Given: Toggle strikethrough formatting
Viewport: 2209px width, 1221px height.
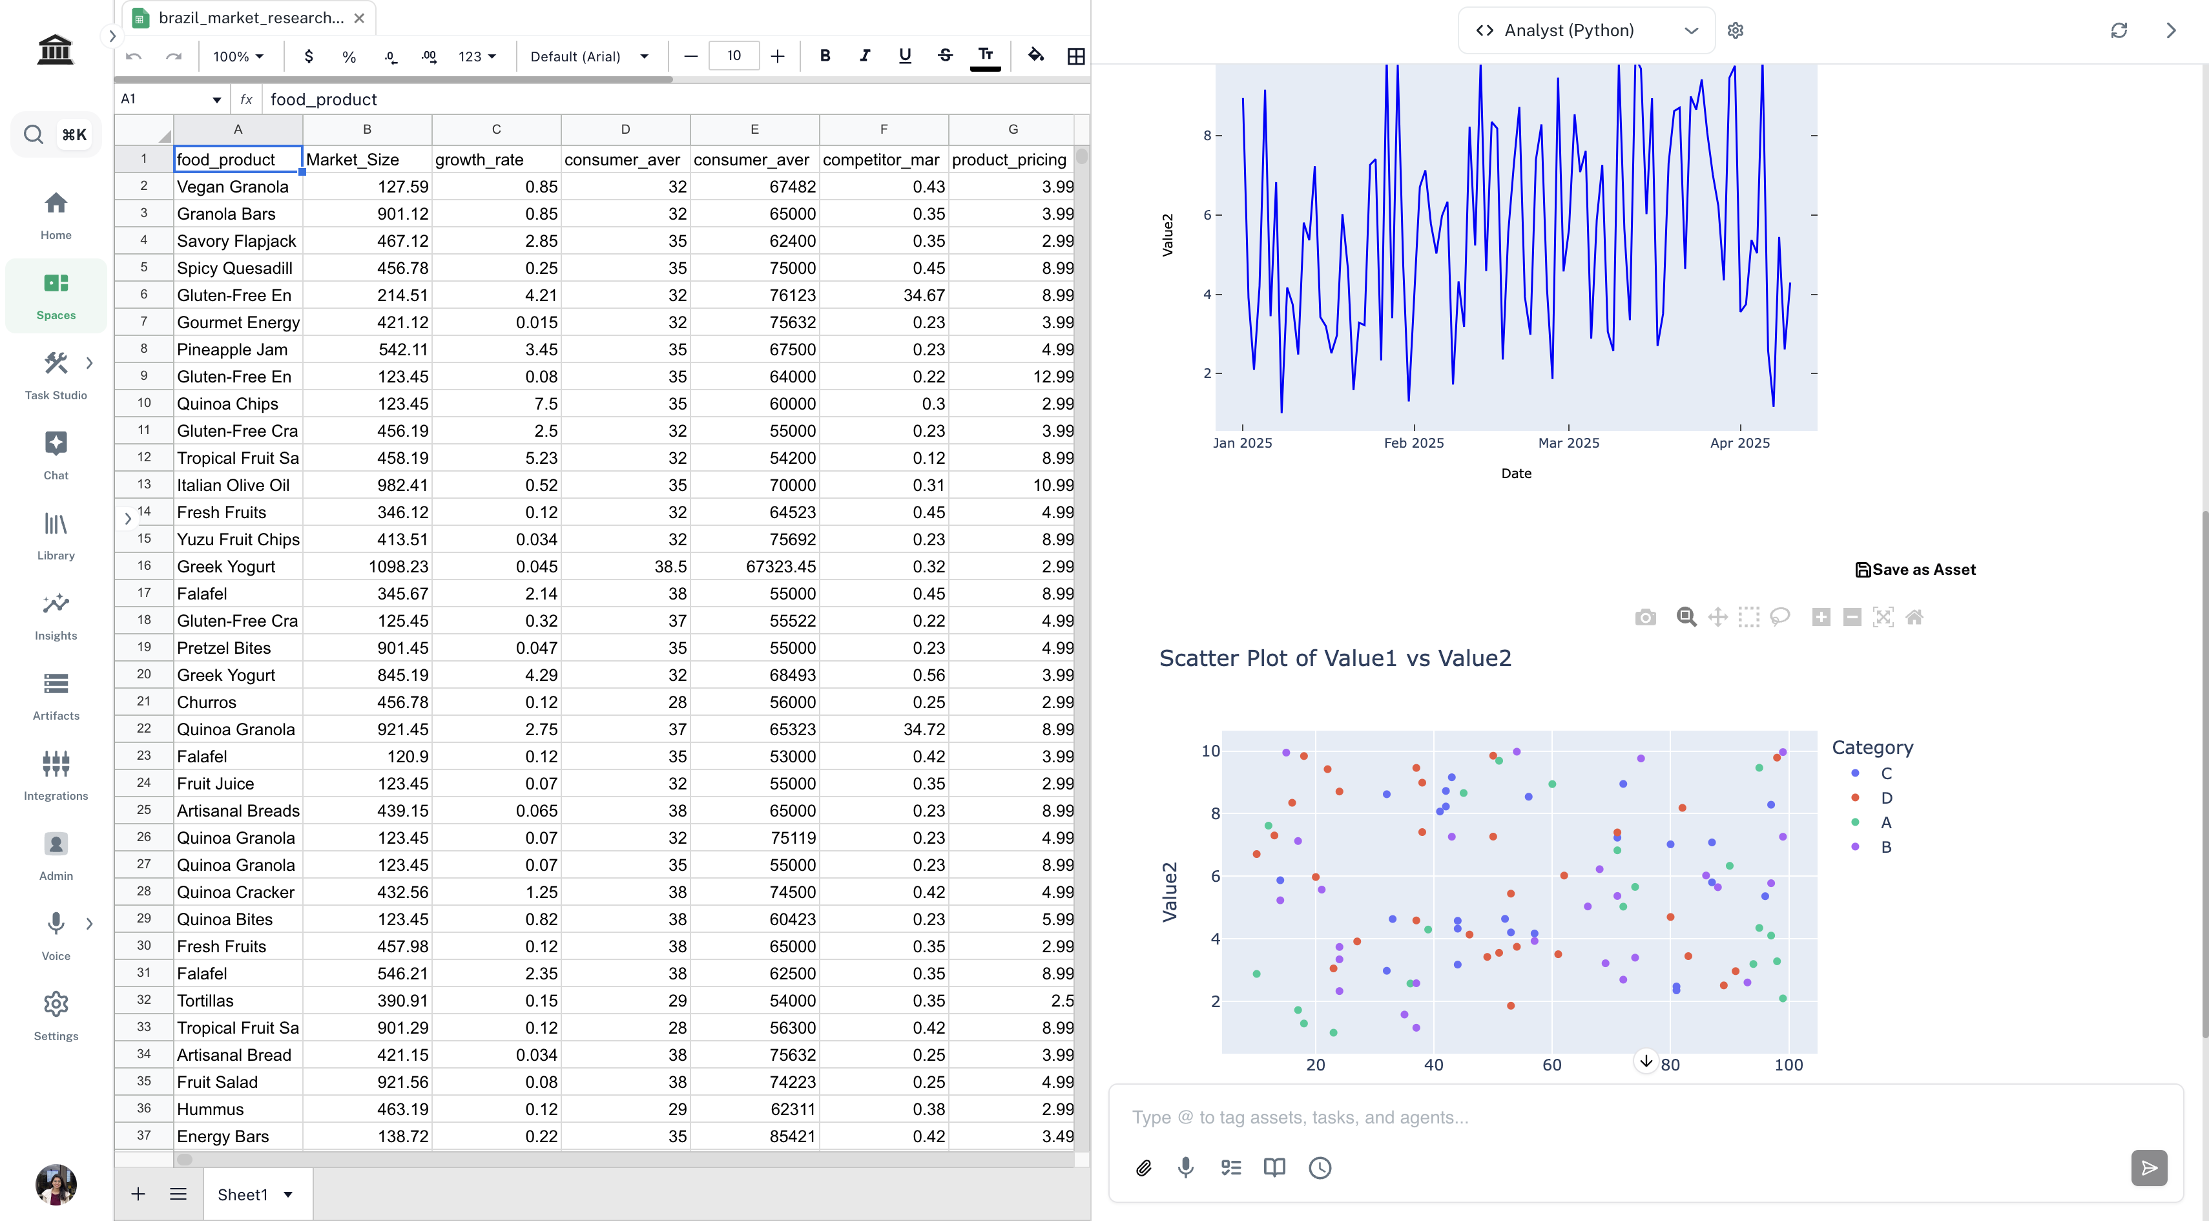Looking at the screenshot, I should [x=945, y=56].
